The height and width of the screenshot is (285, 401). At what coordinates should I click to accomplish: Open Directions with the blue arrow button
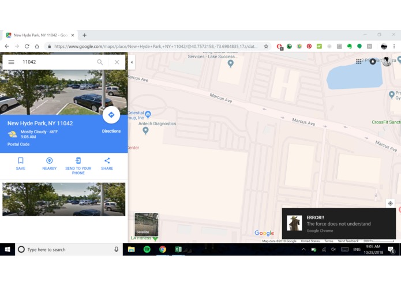pos(111,115)
